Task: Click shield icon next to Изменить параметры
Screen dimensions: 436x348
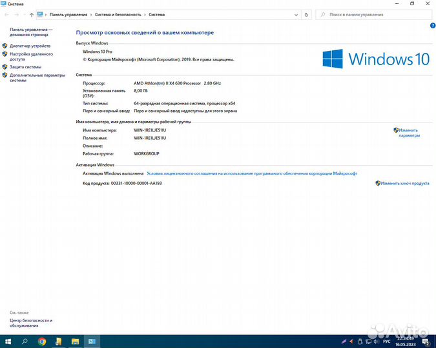Action: pos(396,130)
